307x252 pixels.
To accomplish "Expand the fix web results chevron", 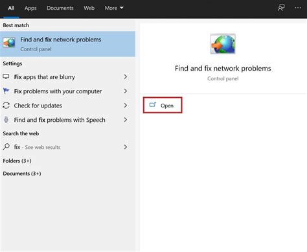I will [126, 147].
